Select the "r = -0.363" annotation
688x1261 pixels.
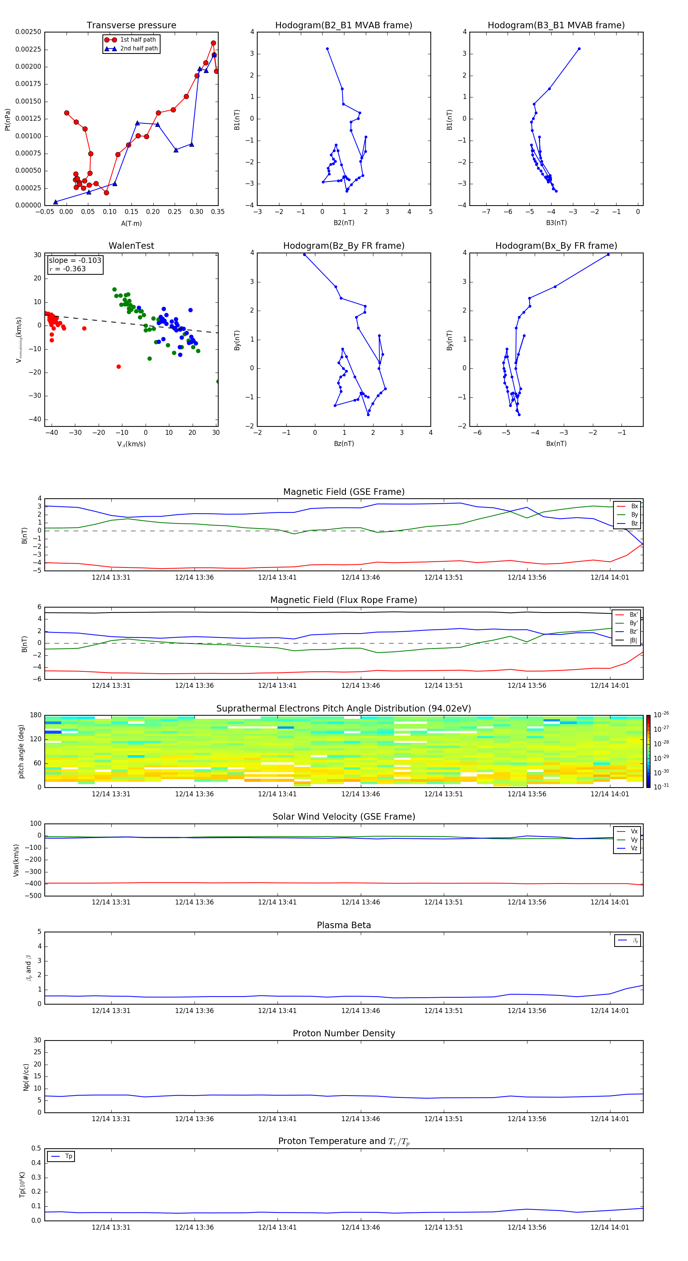(x=68, y=269)
